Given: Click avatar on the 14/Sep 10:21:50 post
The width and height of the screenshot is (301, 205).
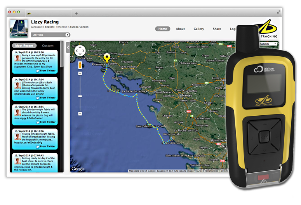Looking at the screenshot, I should (x=17, y=58).
